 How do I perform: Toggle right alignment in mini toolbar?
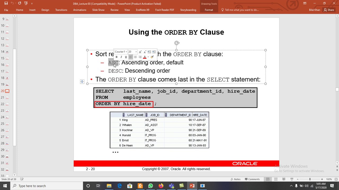(140, 57)
